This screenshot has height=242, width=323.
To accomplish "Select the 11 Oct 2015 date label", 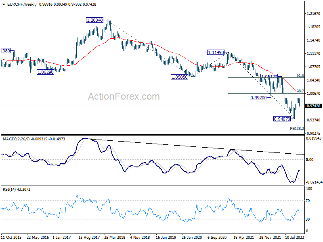I will click(11, 237).
